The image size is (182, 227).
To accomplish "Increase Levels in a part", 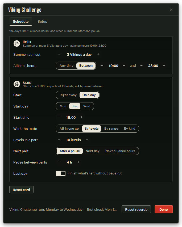I will coord(87,140).
